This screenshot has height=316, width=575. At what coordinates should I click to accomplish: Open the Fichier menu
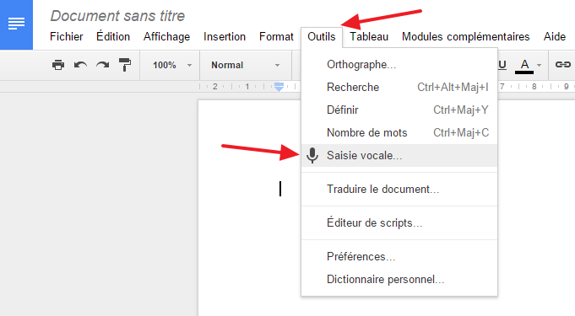67,36
